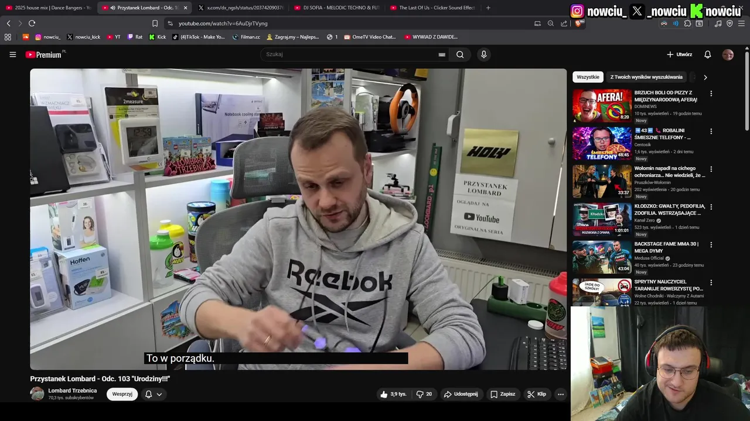Click the Udostępnij share button
This screenshot has width=750, height=421.
(461, 394)
